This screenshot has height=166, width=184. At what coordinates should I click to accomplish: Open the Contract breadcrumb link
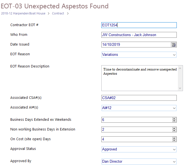pos(58,13)
